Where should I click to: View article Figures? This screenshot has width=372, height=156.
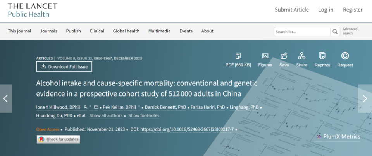(x=265, y=56)
